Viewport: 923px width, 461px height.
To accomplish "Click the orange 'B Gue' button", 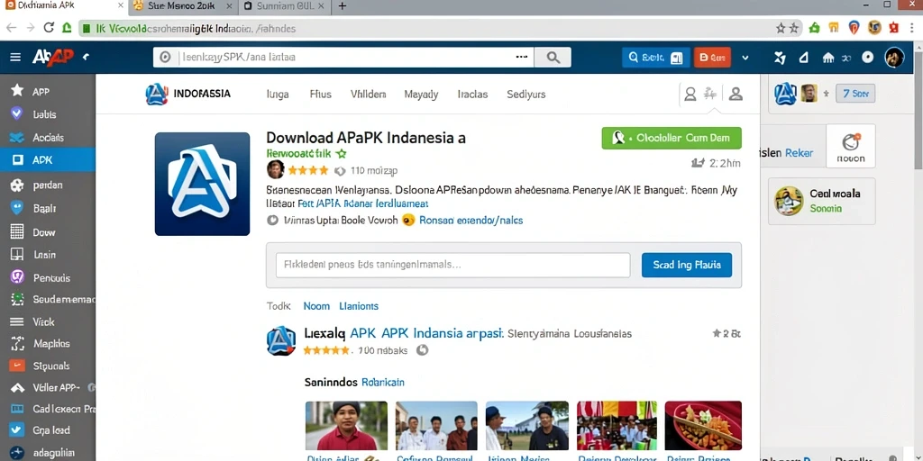I will 712,57.
